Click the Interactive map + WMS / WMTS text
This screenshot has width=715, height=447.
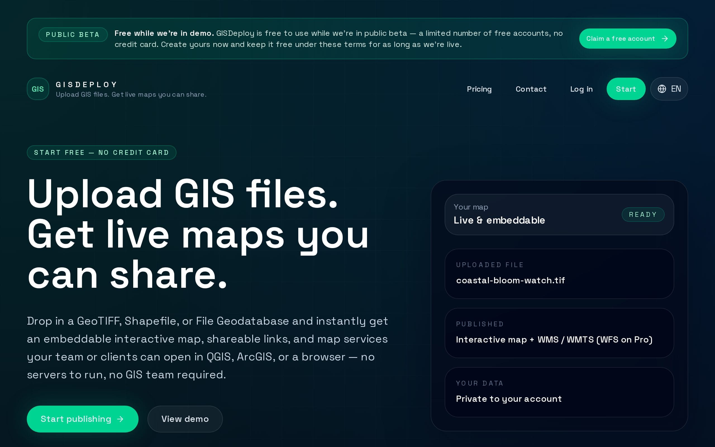tap(554, 339)
